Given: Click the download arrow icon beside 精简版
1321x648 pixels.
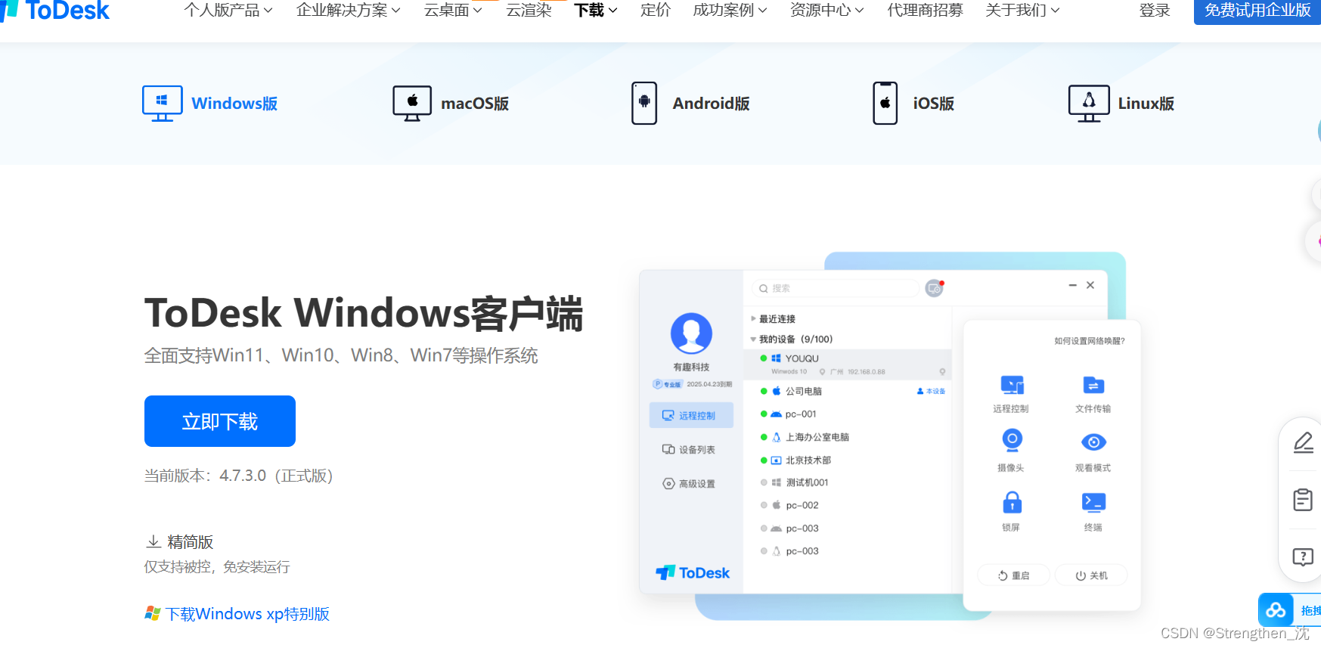Looking at the screenshot, I should click(x=153, y=541).
